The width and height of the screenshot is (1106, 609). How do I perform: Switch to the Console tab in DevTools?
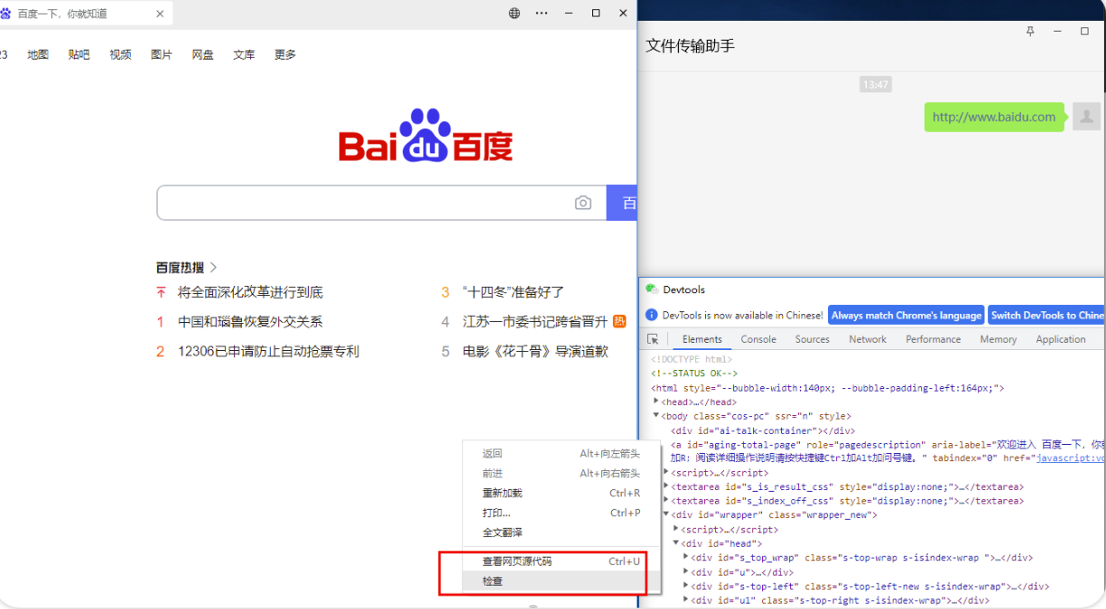click(758, 339)
